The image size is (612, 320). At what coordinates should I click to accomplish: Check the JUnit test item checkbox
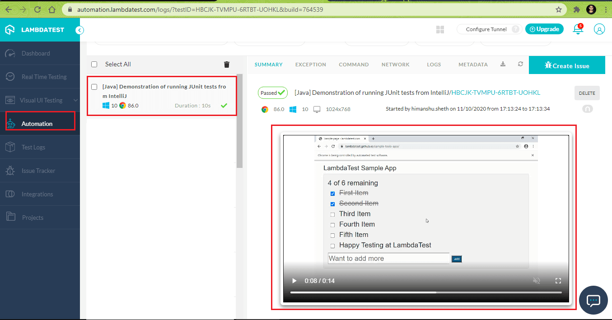tap(94, 87)
